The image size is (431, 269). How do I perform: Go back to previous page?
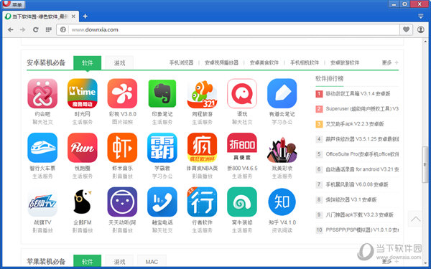pos(11,29)
